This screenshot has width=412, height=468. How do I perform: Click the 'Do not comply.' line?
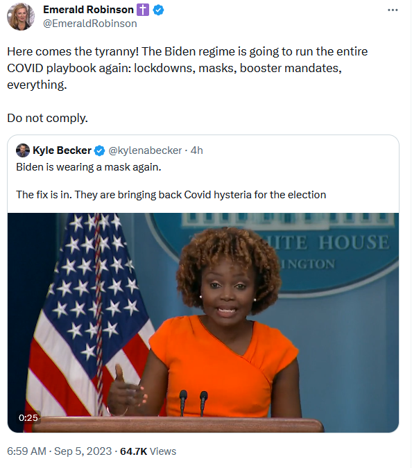click(x=47, y=118)
